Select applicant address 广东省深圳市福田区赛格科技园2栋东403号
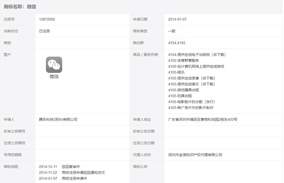 (x=202, y=120)
